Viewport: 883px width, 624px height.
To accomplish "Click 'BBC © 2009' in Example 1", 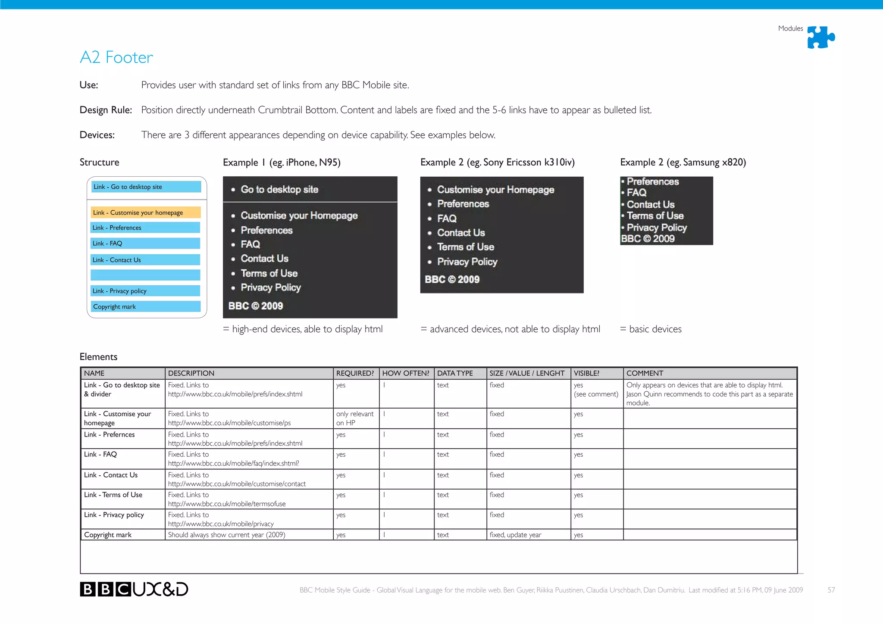I will coord(255,306).
